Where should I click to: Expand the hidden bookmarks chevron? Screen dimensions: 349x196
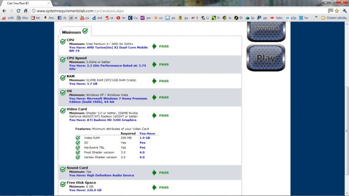[316, 18]
